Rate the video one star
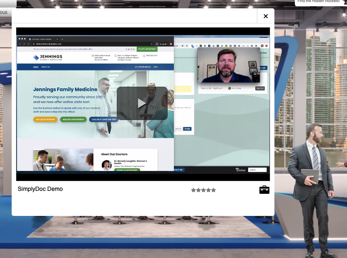The height and width of the screenshot is (258, 347). tap(194, 190)
